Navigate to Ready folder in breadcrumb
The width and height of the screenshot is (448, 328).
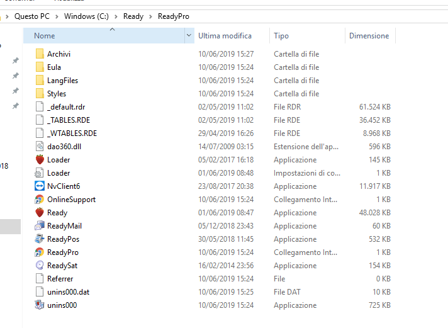point(133,16)
